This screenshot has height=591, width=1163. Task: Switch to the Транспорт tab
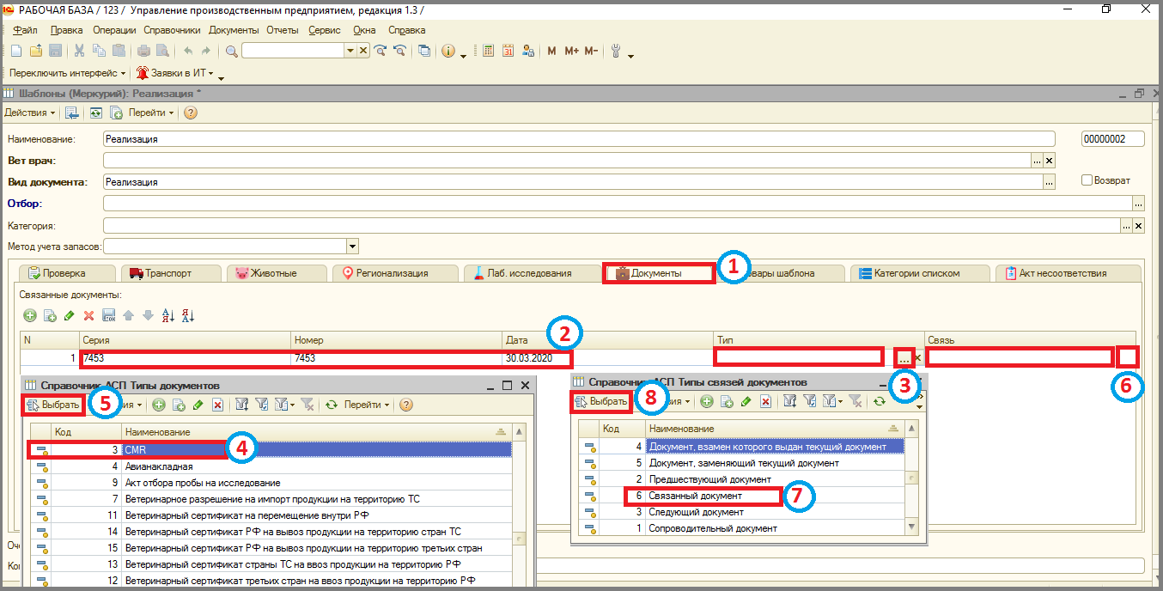168,273
